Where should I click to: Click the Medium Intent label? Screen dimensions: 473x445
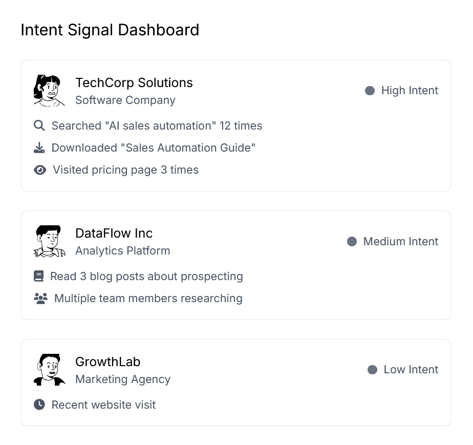tap(400, 241)
